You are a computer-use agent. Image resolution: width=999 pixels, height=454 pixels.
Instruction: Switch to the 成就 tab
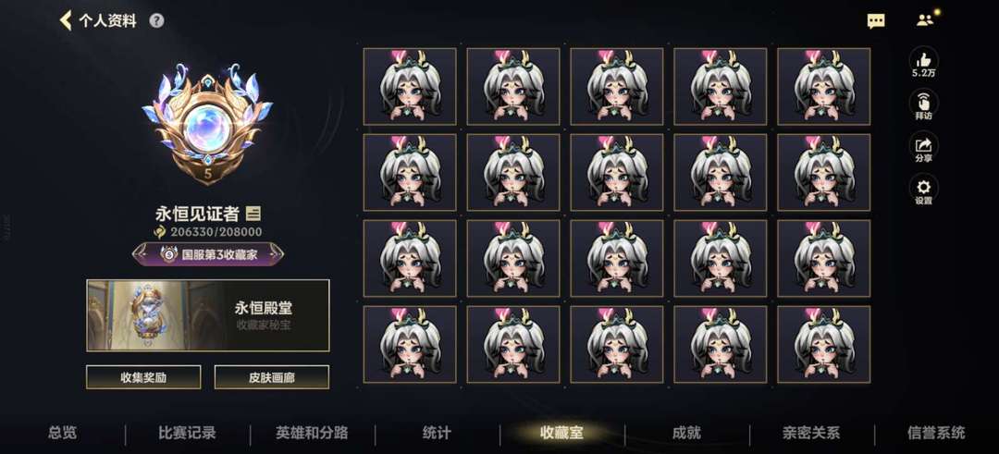(x=686, y=433)
